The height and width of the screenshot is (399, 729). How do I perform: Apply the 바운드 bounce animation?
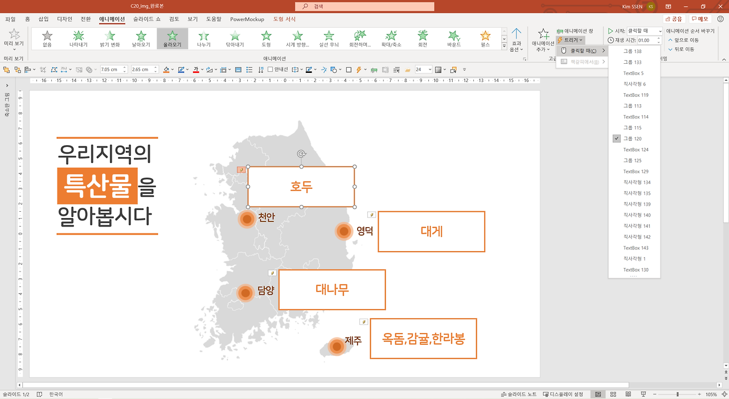(454, 38)
